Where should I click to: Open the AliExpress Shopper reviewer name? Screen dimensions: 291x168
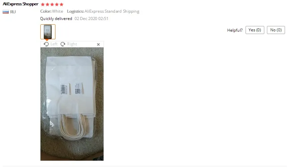click(20, 4)
